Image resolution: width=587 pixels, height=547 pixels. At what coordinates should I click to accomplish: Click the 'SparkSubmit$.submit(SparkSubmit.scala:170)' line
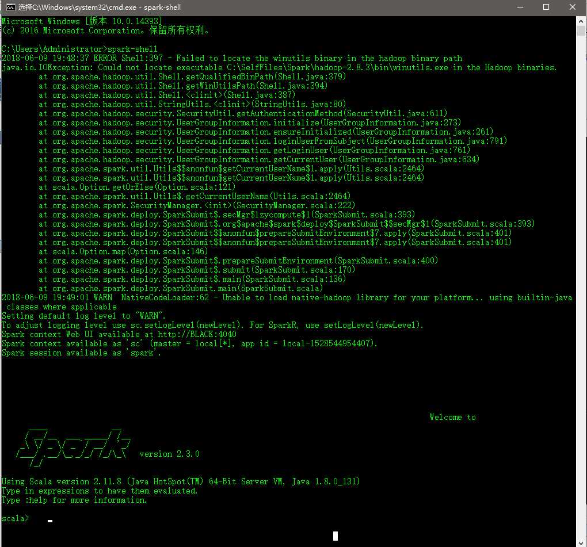[197, 270]
